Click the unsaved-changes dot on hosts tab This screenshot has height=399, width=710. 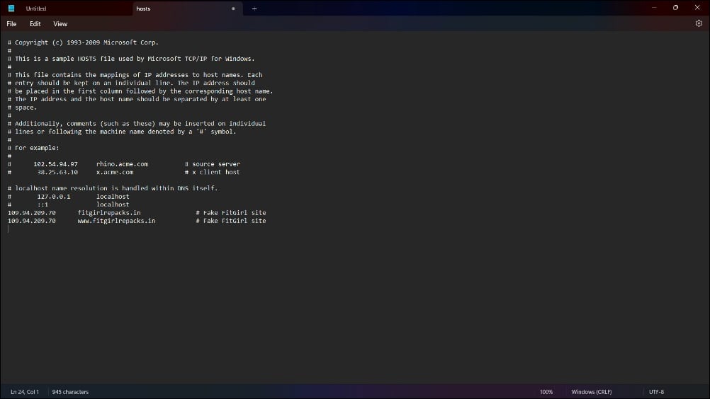pyautogui.click(x=233, y=8)
